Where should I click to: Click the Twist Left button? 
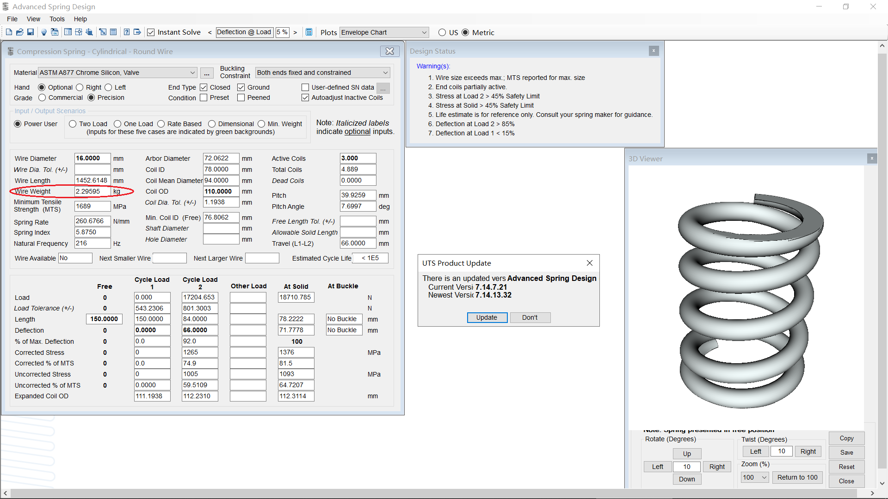[756, 451]
